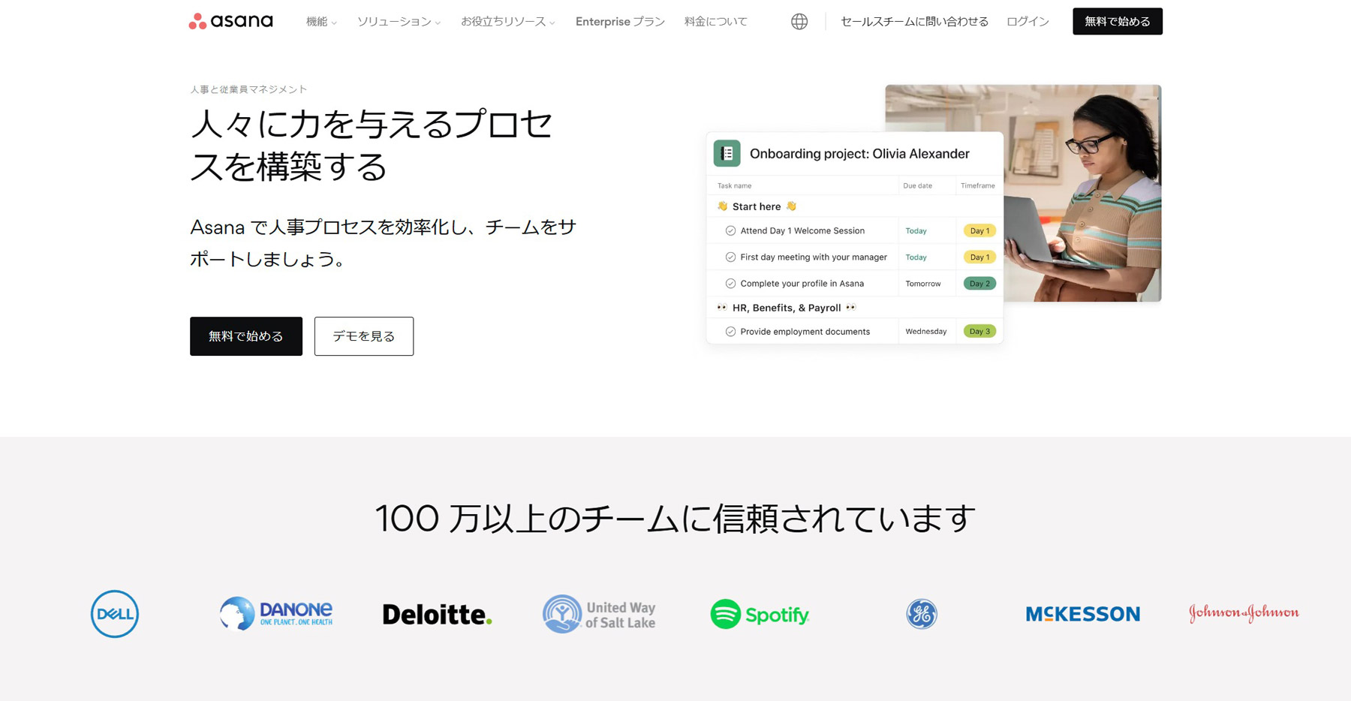Expand the ソリューション menu
This screenshot has height=701, width=1351.
tap(399, 22)
